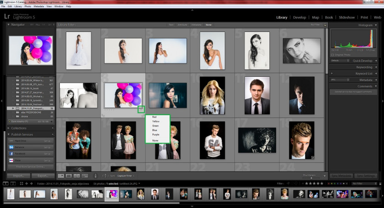Filter by flagged status flag icon

point(288,183)
